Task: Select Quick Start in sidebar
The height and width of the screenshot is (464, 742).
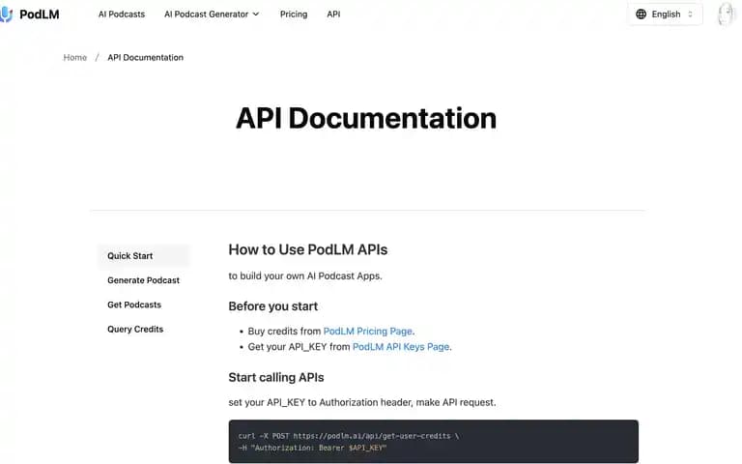Action: click(143, 255)
